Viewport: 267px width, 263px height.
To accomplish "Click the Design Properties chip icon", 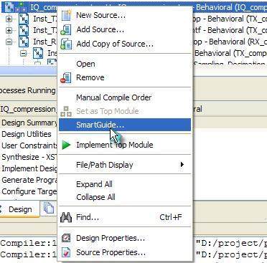I will [x=66, y=238].
